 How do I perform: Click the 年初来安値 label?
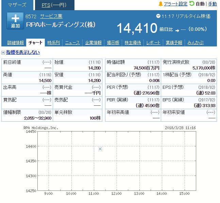(174, 112)
